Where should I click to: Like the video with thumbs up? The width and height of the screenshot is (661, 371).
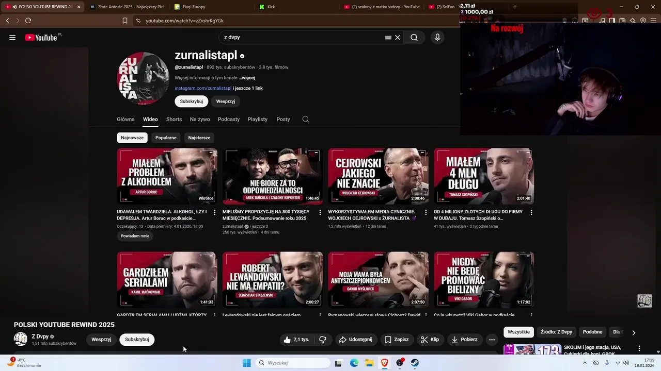pos(296,340)
